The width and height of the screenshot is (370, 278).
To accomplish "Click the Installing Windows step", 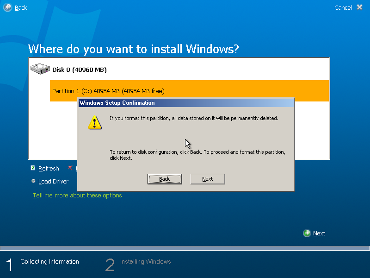I will [x=145, y=261].
